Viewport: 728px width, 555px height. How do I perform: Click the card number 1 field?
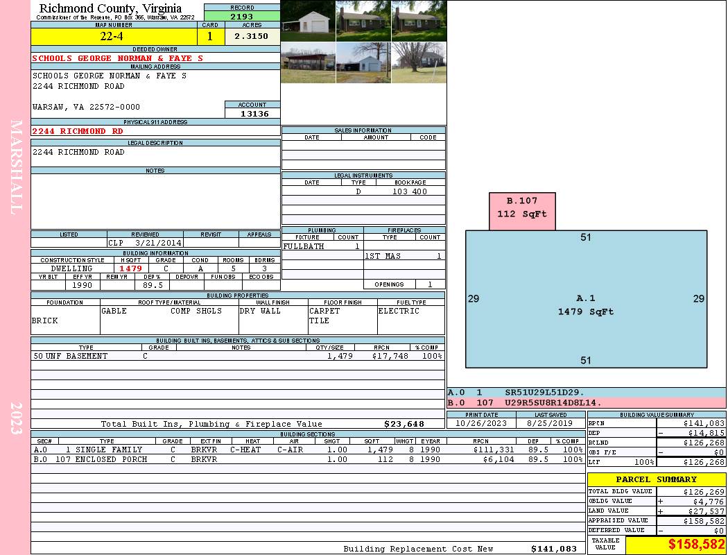[210, 36]
